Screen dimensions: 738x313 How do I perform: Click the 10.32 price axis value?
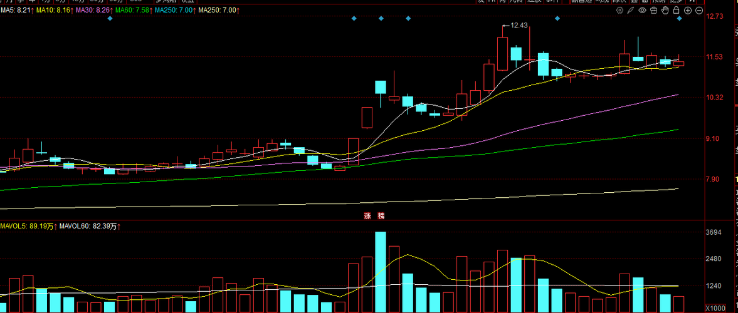pyautogui.click(x=715, y=98)
